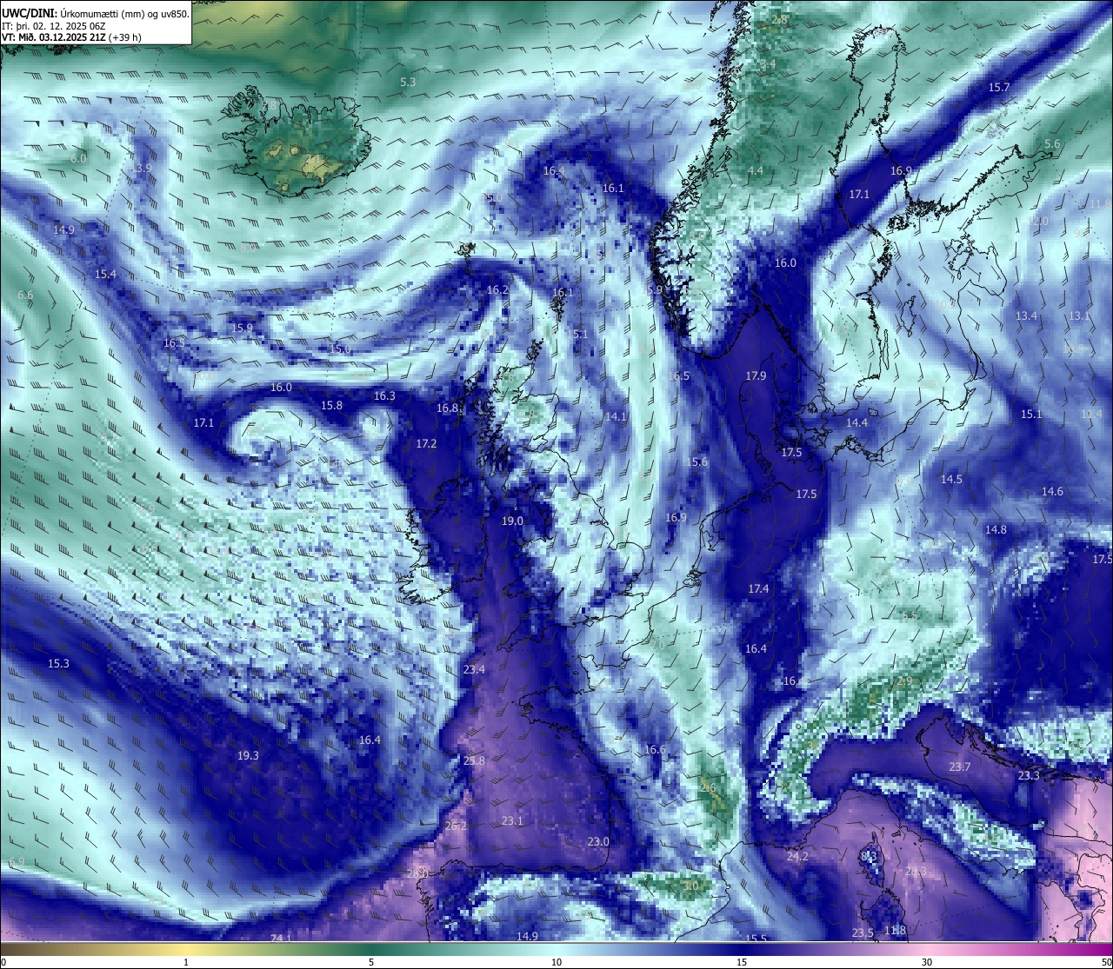The image size is (1113, 969).
Task: Click the map value label "25.8"
Action: (474, 761)
